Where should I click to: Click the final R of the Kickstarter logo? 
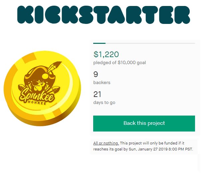[182, 15]
